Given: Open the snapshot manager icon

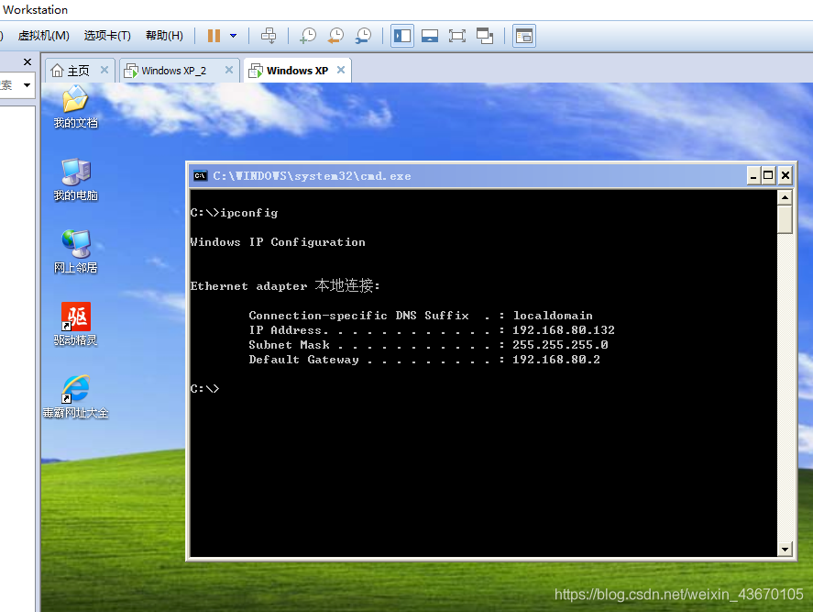Looking at the screenshot, I should point(363,36).
